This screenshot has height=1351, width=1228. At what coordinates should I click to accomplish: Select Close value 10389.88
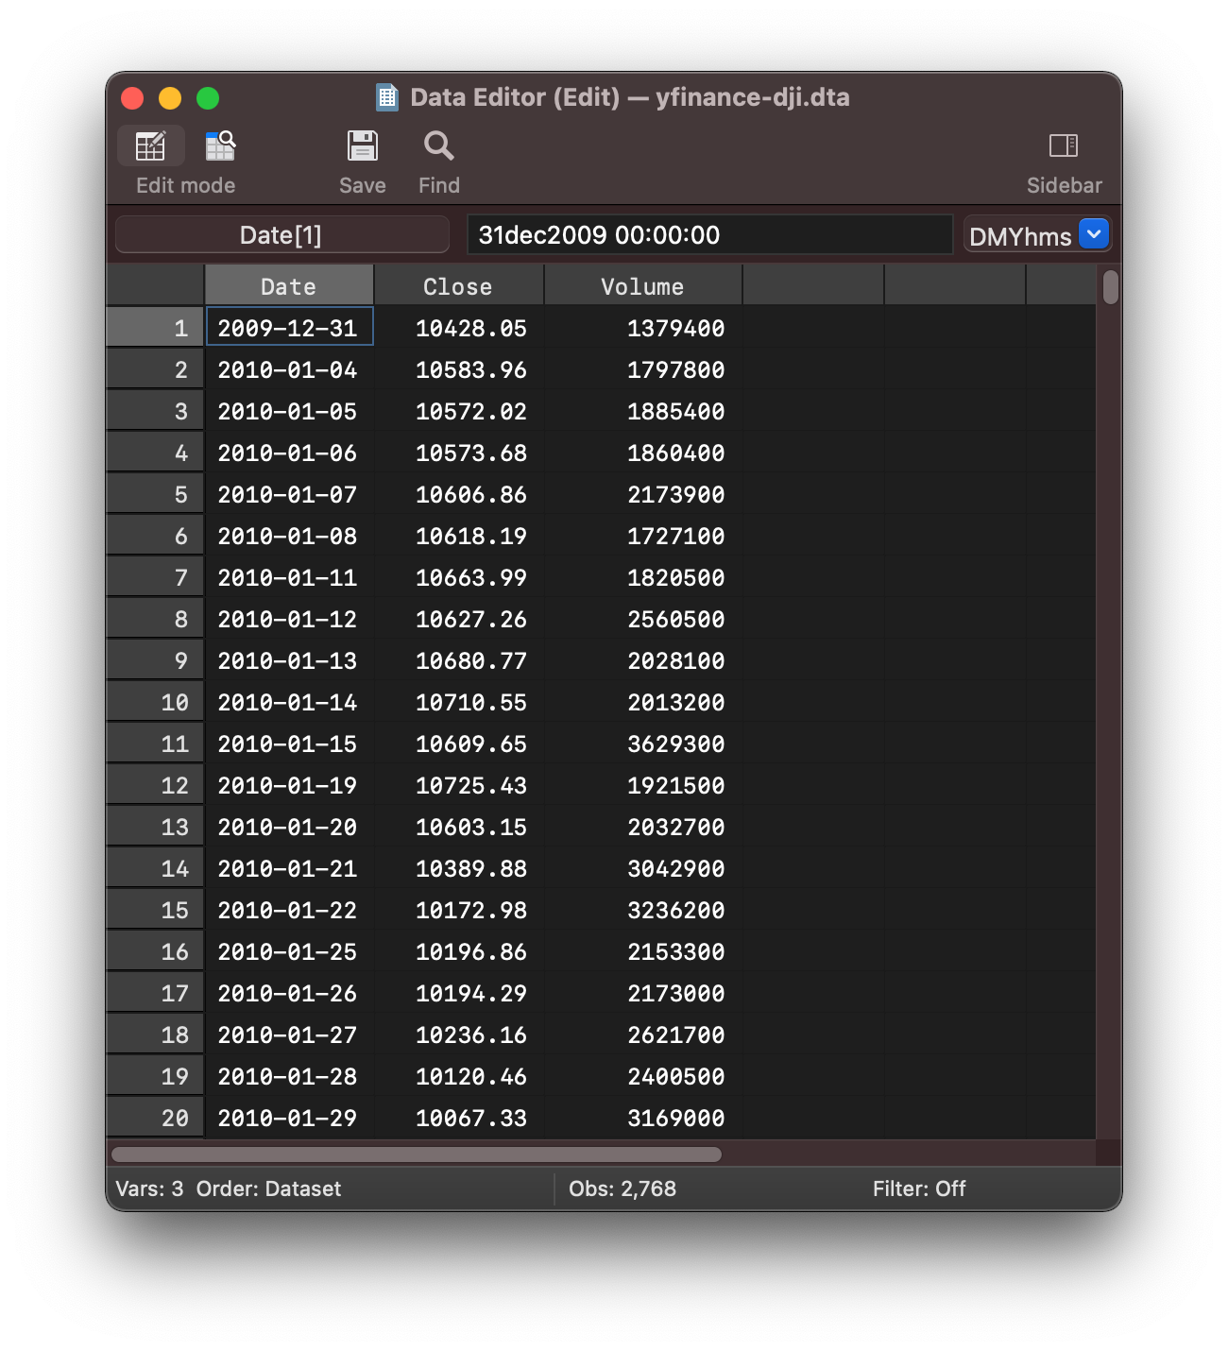460,868
